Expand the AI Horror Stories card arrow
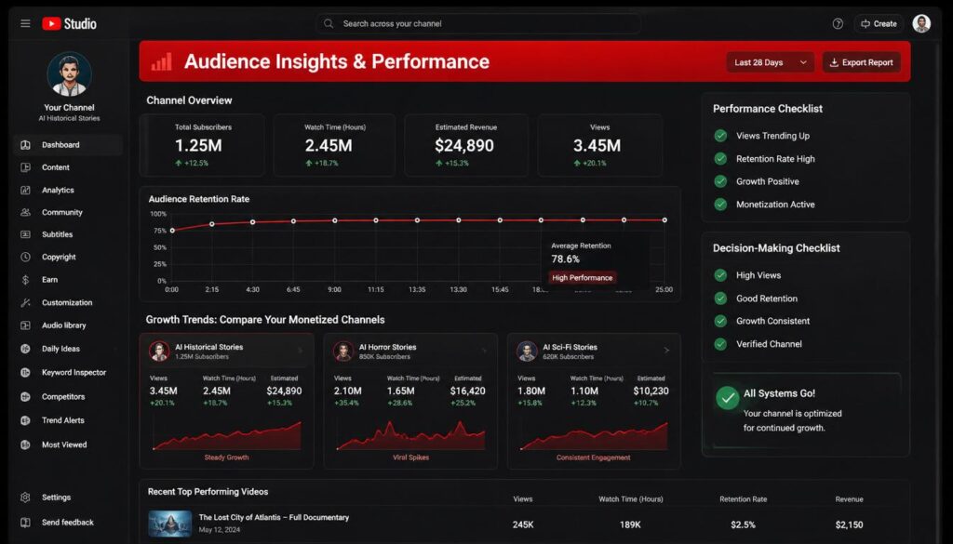 484,351
